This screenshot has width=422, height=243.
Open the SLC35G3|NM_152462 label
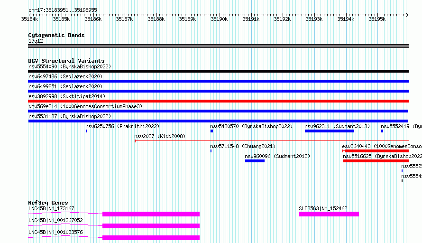point(323,208)
